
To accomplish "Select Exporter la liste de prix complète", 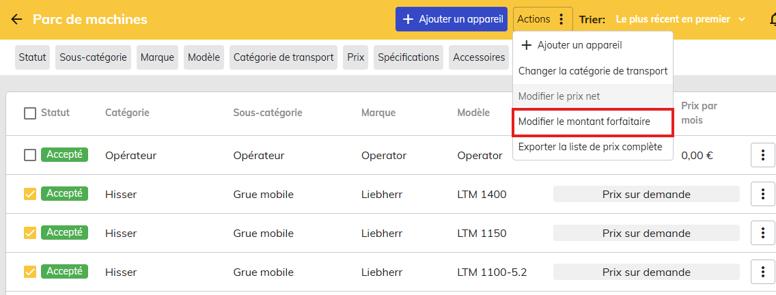I will 590,147.
